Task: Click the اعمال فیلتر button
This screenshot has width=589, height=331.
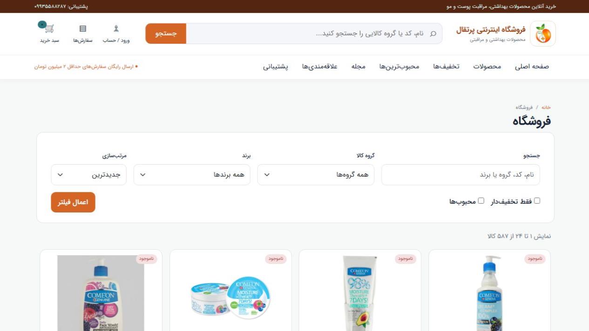Action: click(x=73, y=202)
